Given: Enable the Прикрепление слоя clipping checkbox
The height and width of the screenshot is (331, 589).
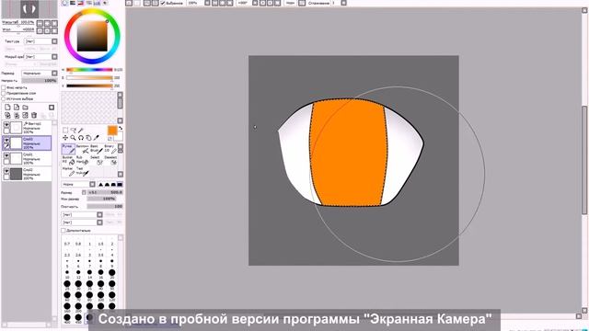Looking at the screenshot, I should tap(4, 93).
